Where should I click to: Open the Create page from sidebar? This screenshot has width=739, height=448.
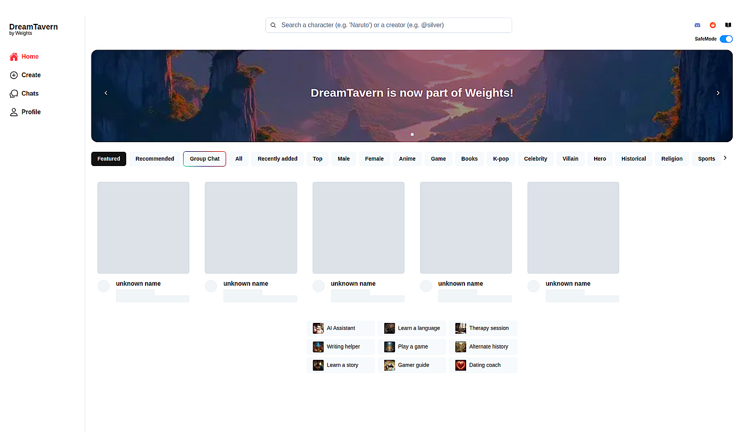(x=26, y=75)
